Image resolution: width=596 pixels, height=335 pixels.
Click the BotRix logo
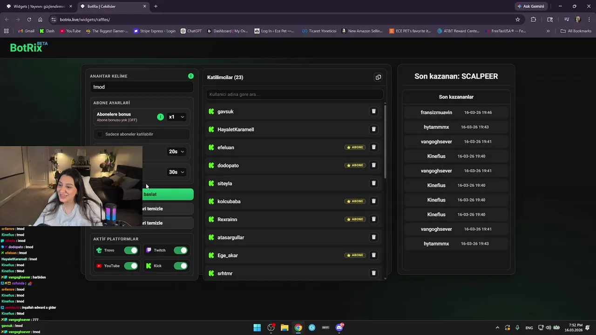29,47
